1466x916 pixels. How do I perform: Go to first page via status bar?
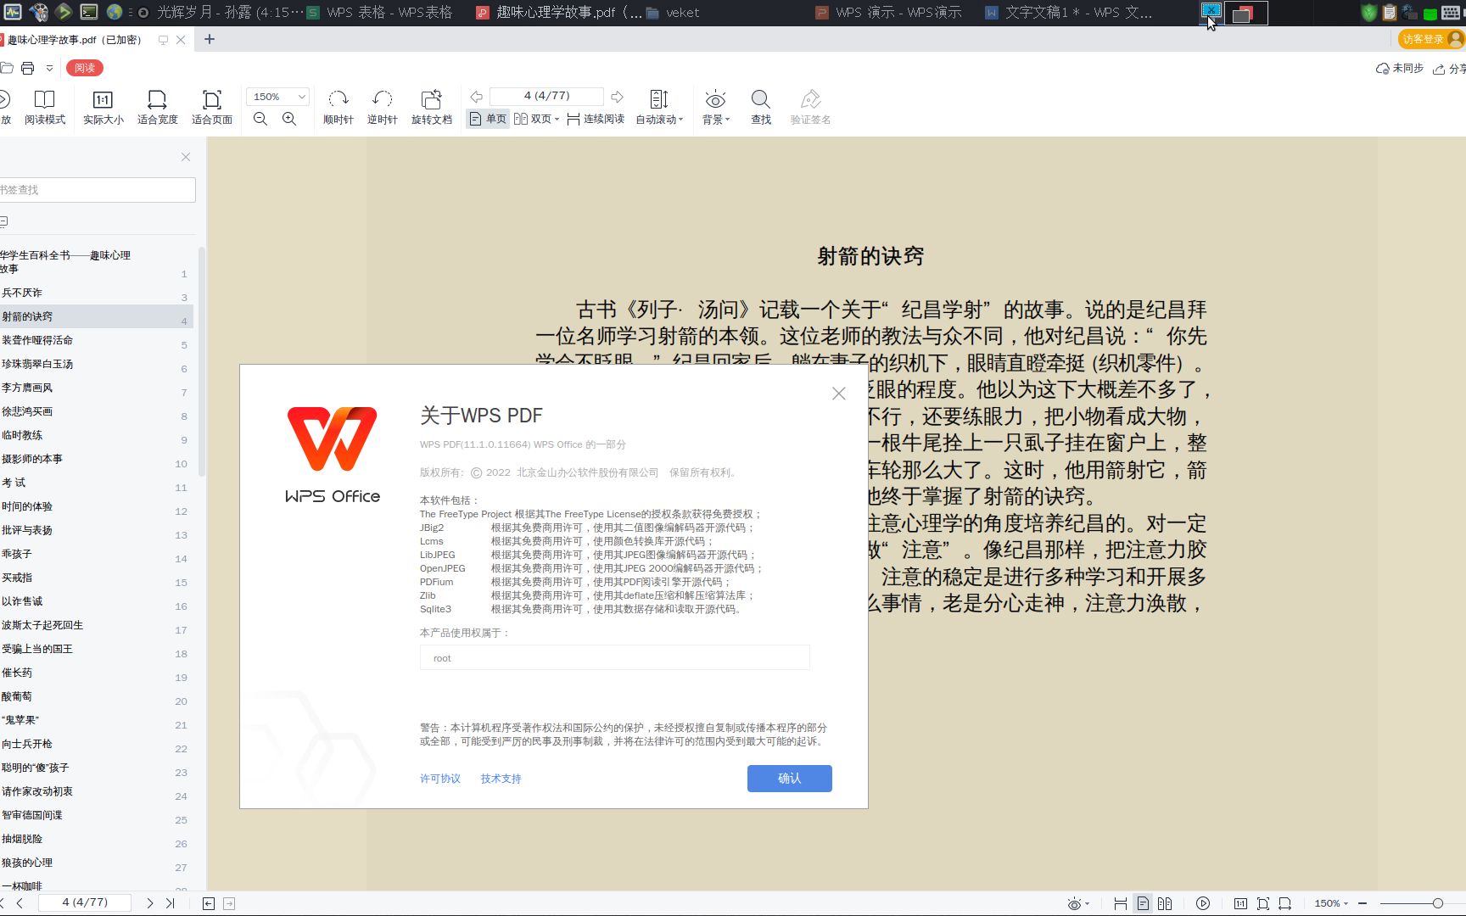(x=3, y=903)
